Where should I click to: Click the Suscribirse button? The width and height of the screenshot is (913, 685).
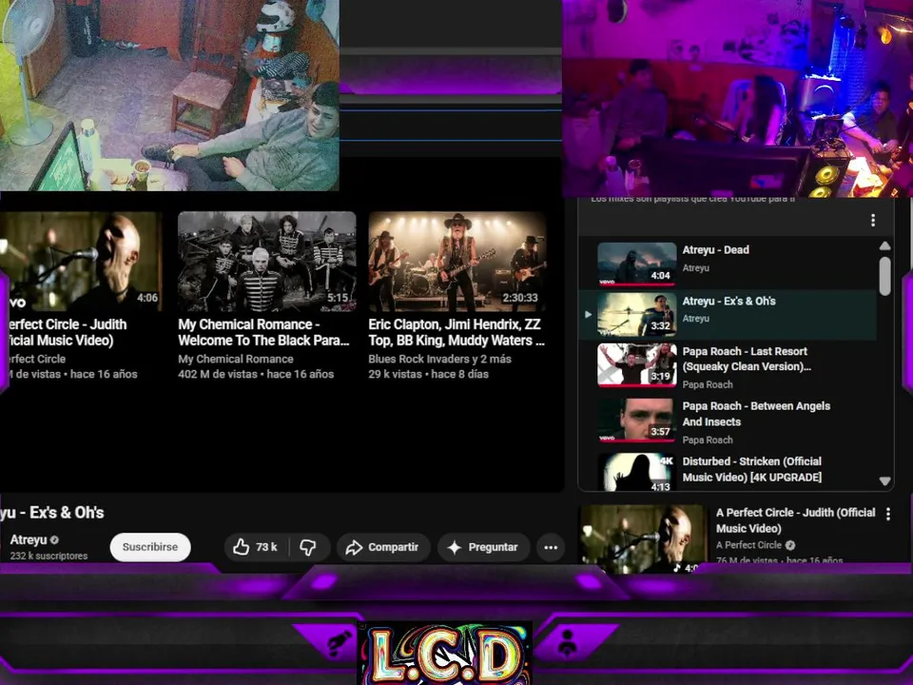click(150, 547)
